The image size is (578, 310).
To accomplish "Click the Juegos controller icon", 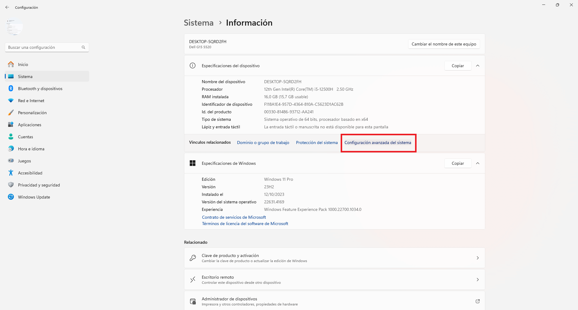I will pyautogui.click(x=11, y=161).
